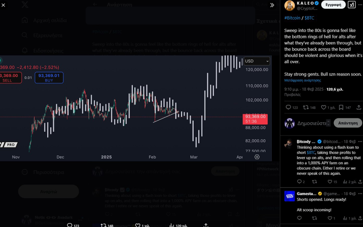
Task: Share KALEO's post via the side panel share icon
Action: 359,107
